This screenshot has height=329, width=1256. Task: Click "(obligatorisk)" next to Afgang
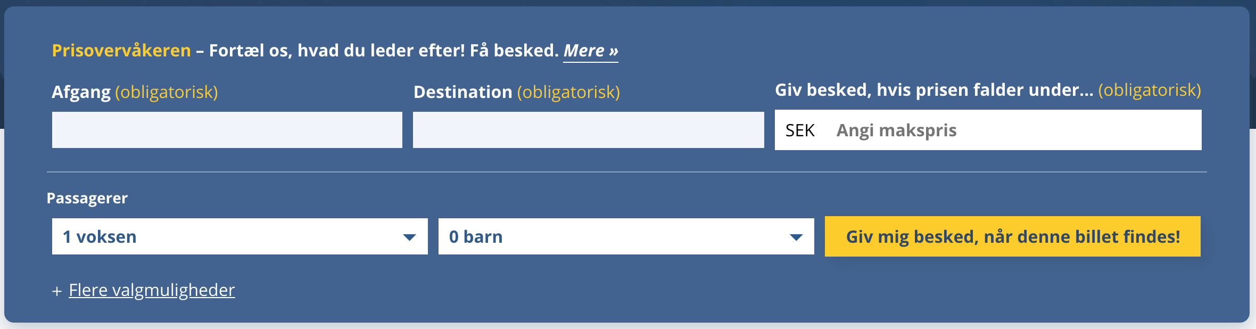(x=167, y=92)
